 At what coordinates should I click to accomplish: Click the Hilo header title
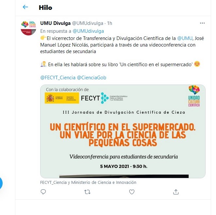[45, 8]
